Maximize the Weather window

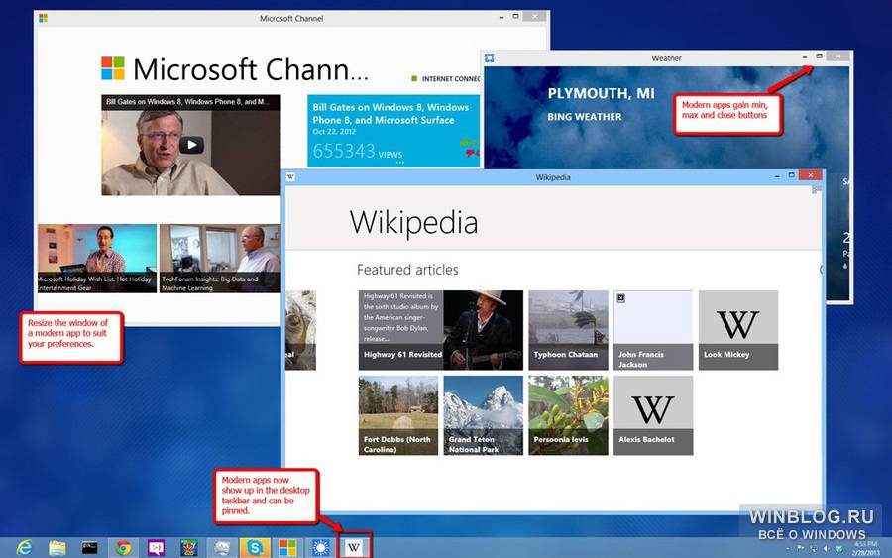tap(820, 56)
